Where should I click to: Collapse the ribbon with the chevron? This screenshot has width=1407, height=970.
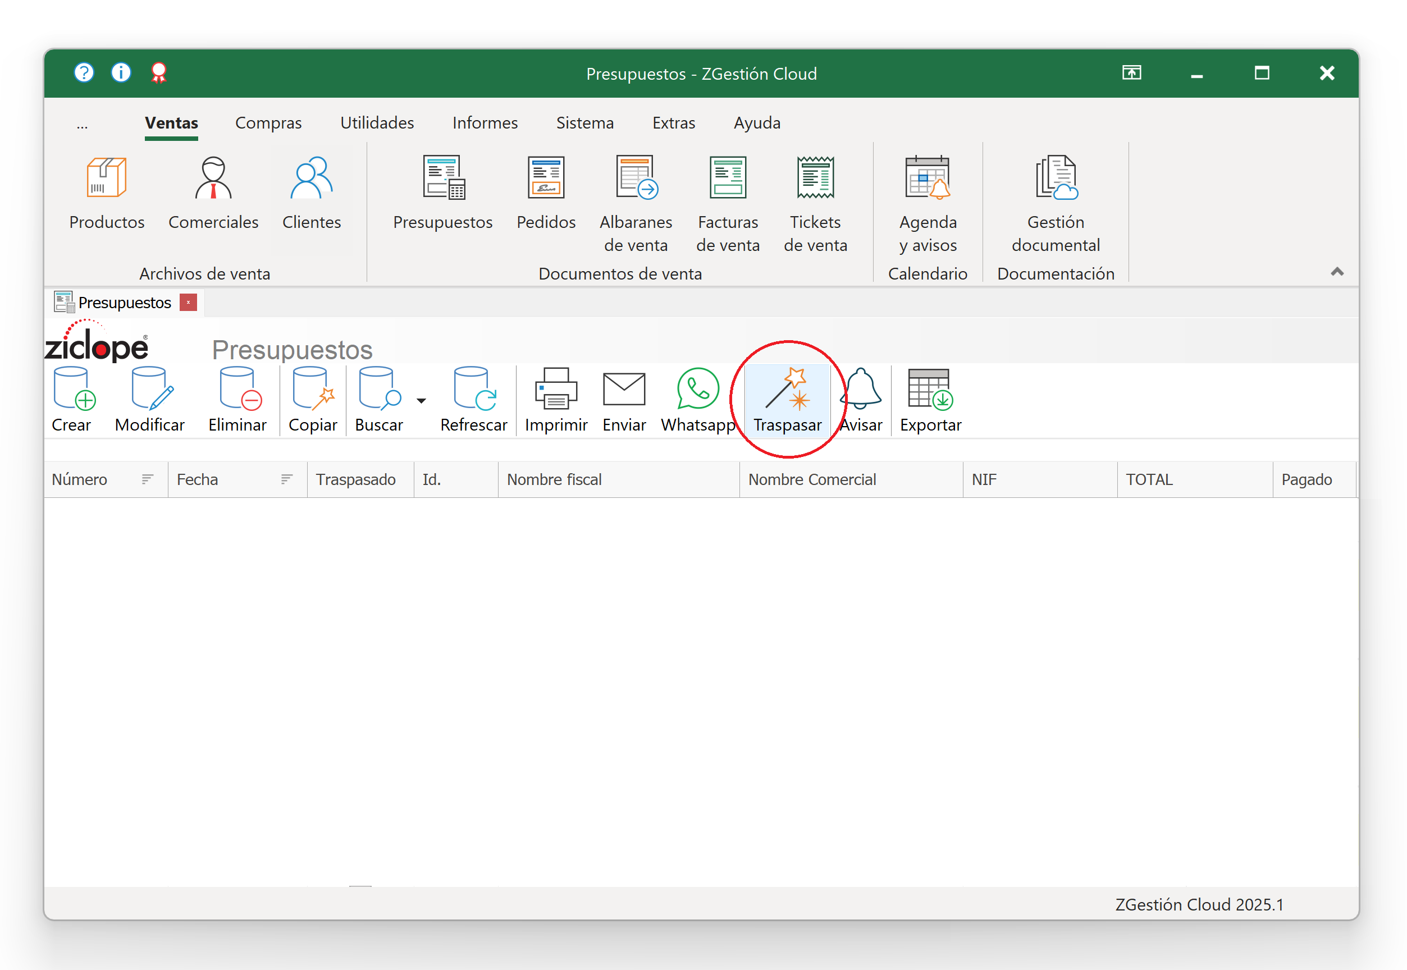[1337, 272]
